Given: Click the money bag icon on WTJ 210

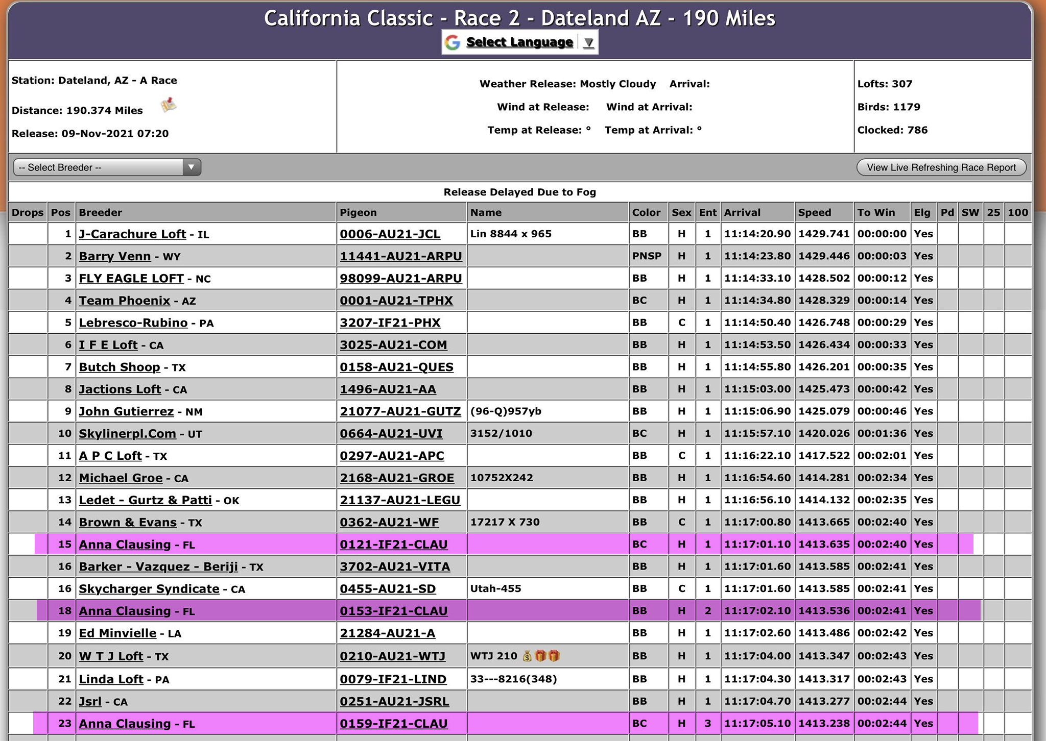Looking at the screenshot, I should [x=527, y=656].
